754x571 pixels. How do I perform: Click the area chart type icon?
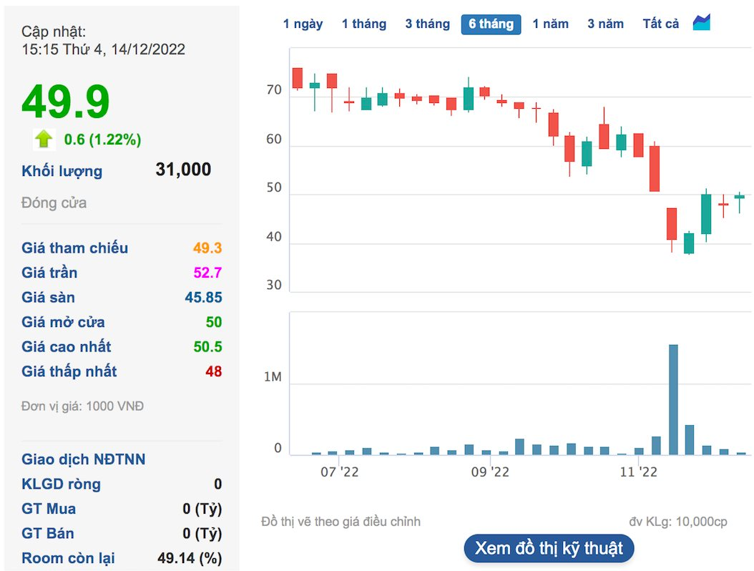(701, 23)
